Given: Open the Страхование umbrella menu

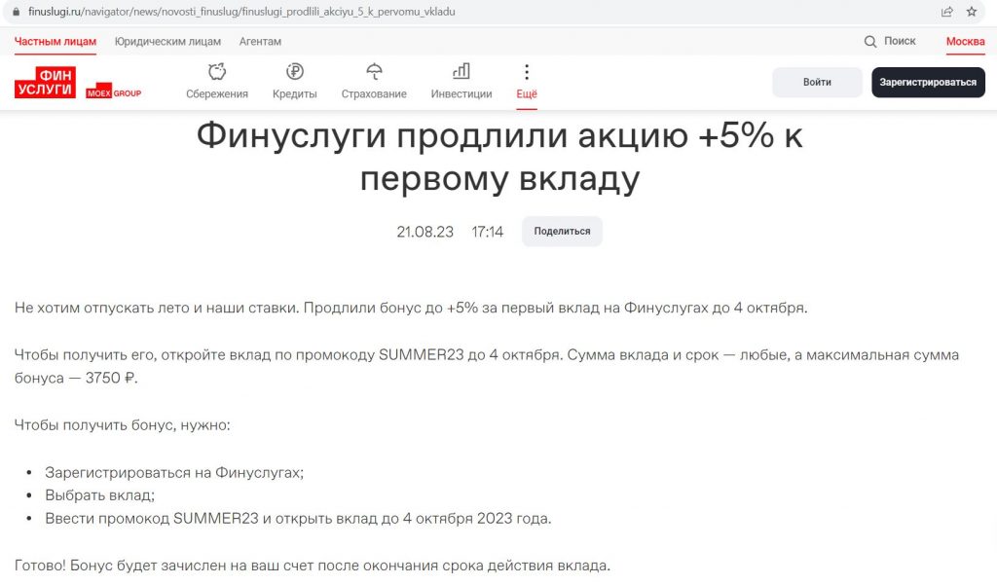Looking at the screenshot, I should (374, 81).
